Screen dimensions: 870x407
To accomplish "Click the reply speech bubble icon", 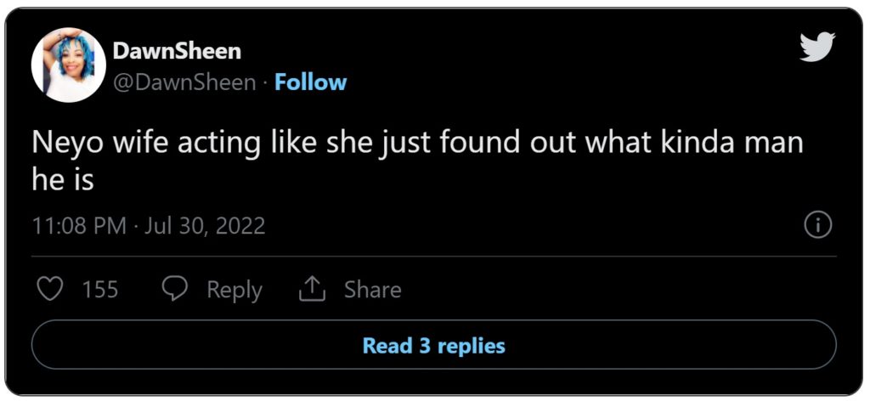I will 175,289.
